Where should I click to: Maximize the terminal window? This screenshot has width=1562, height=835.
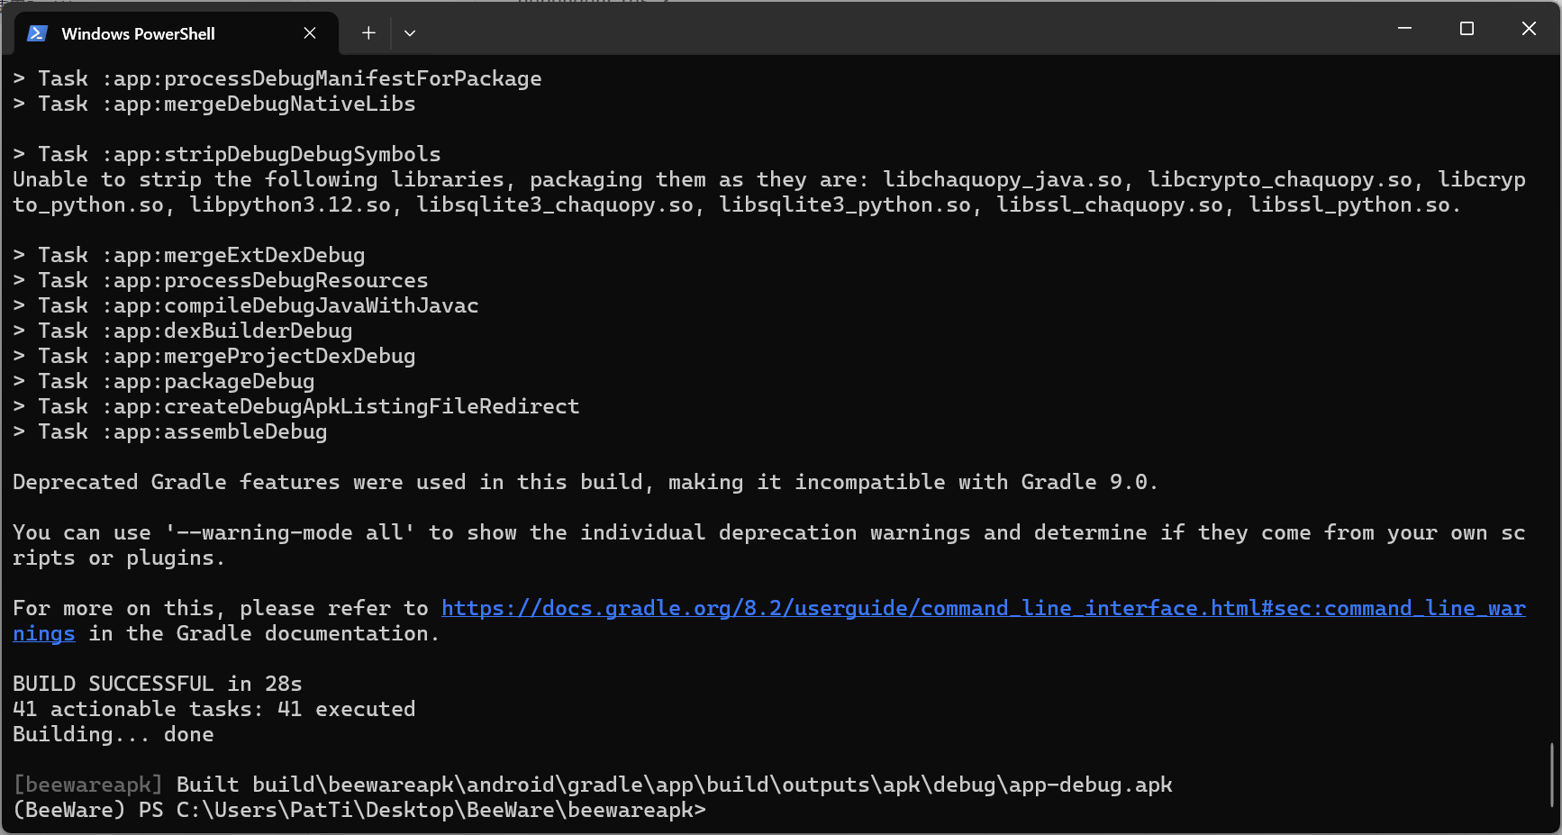(1467, 29)
